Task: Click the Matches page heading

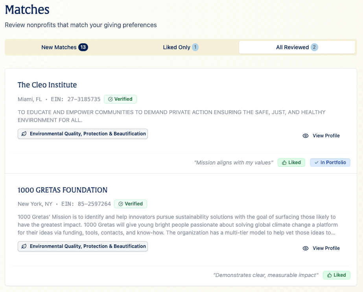Action: point(27,10)
